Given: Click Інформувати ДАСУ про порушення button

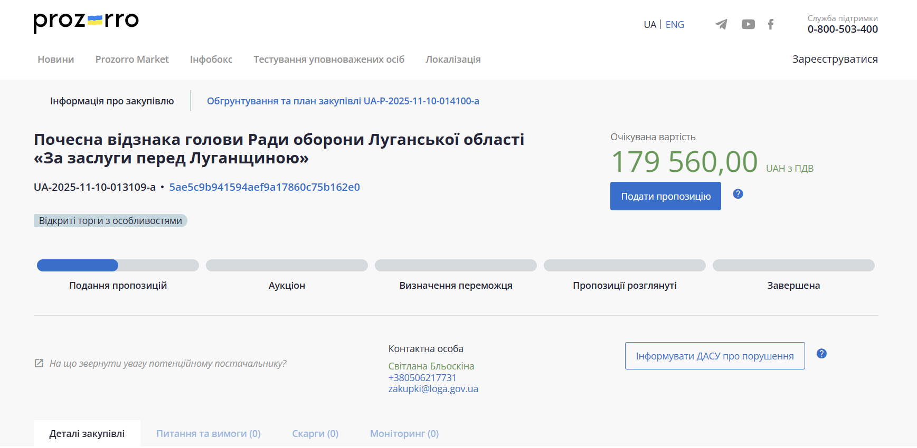Looking at the screenshot, I should coord(715,356).
